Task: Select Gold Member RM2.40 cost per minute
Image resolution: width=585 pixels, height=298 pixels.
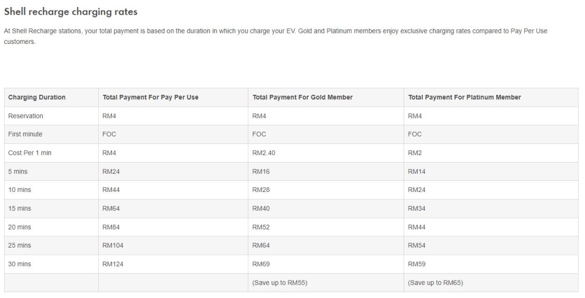Action: 264,153
